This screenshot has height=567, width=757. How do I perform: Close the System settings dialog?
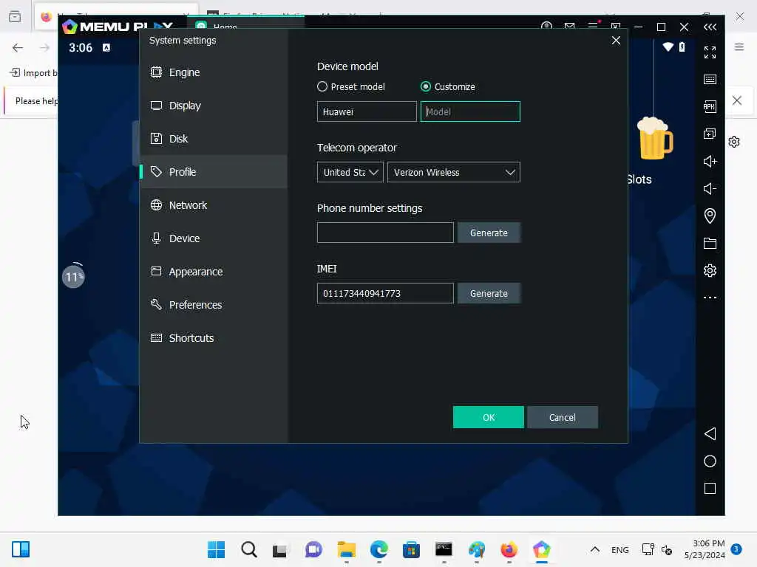coord(616,41)
